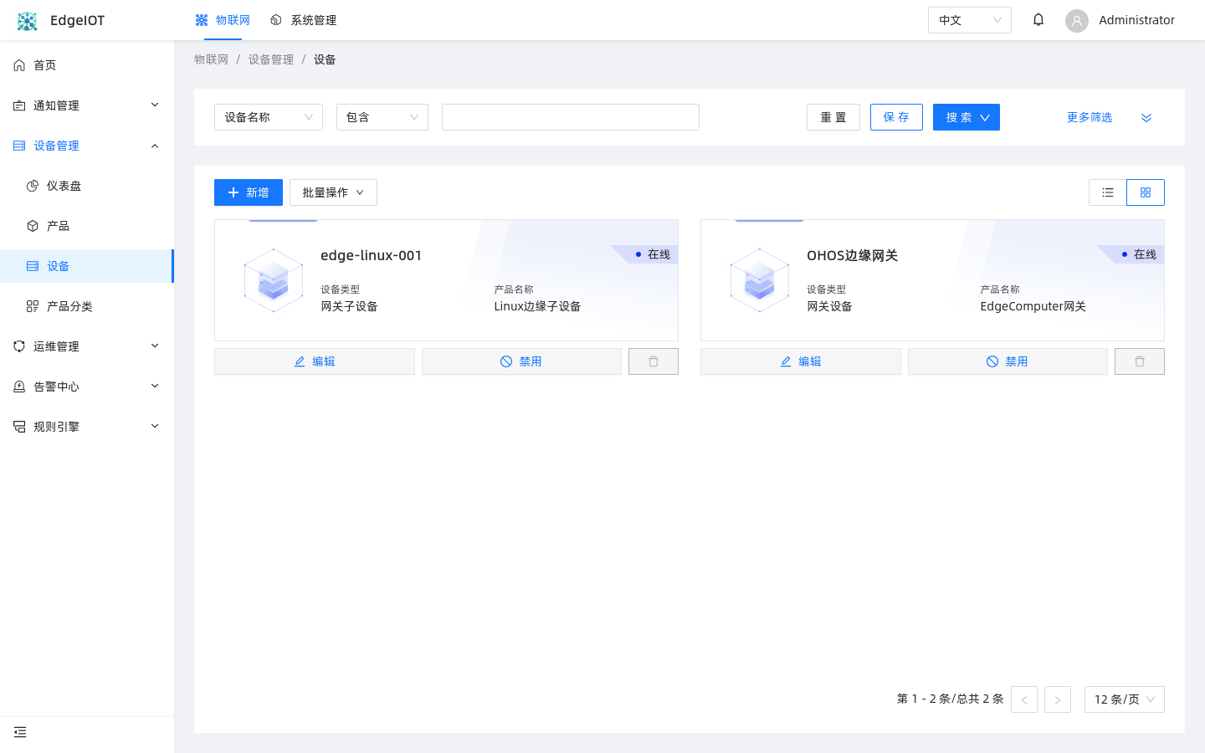Click the 新增 add button

coord(249,192)
